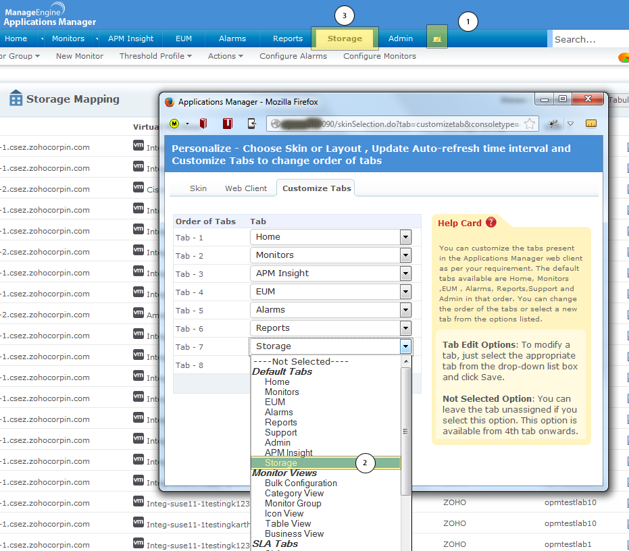Click the insect icon in Firefox toolbar
Viewport: 629px width, 551px height.
(x=553, y=124)
